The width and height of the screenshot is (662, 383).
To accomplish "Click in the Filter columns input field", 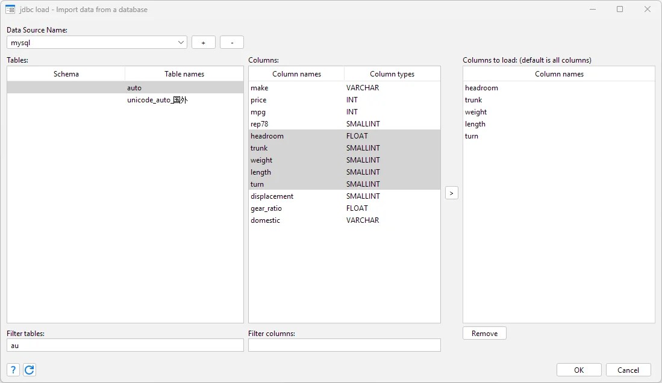I will point(344,344).
